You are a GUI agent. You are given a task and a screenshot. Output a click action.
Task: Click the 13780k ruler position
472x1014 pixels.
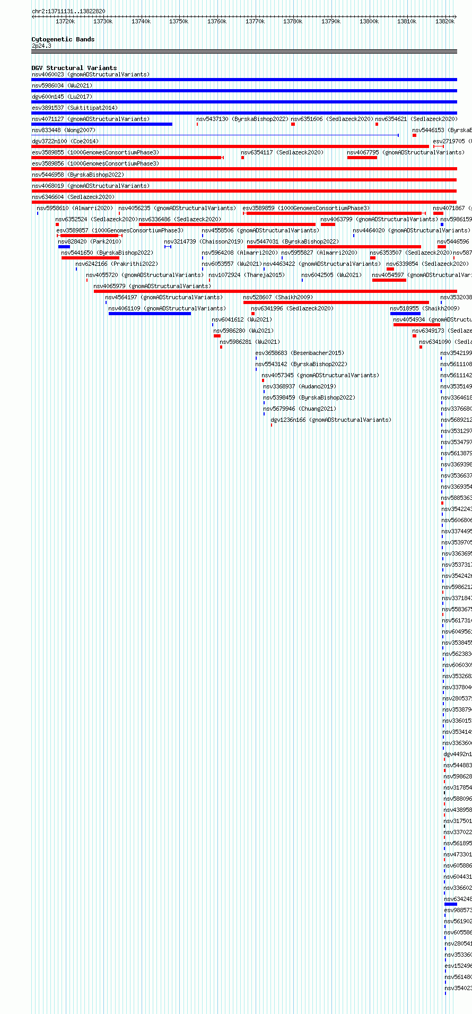293,21
